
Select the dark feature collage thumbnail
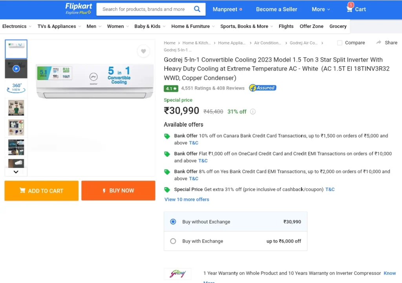(x=16, y=147)
